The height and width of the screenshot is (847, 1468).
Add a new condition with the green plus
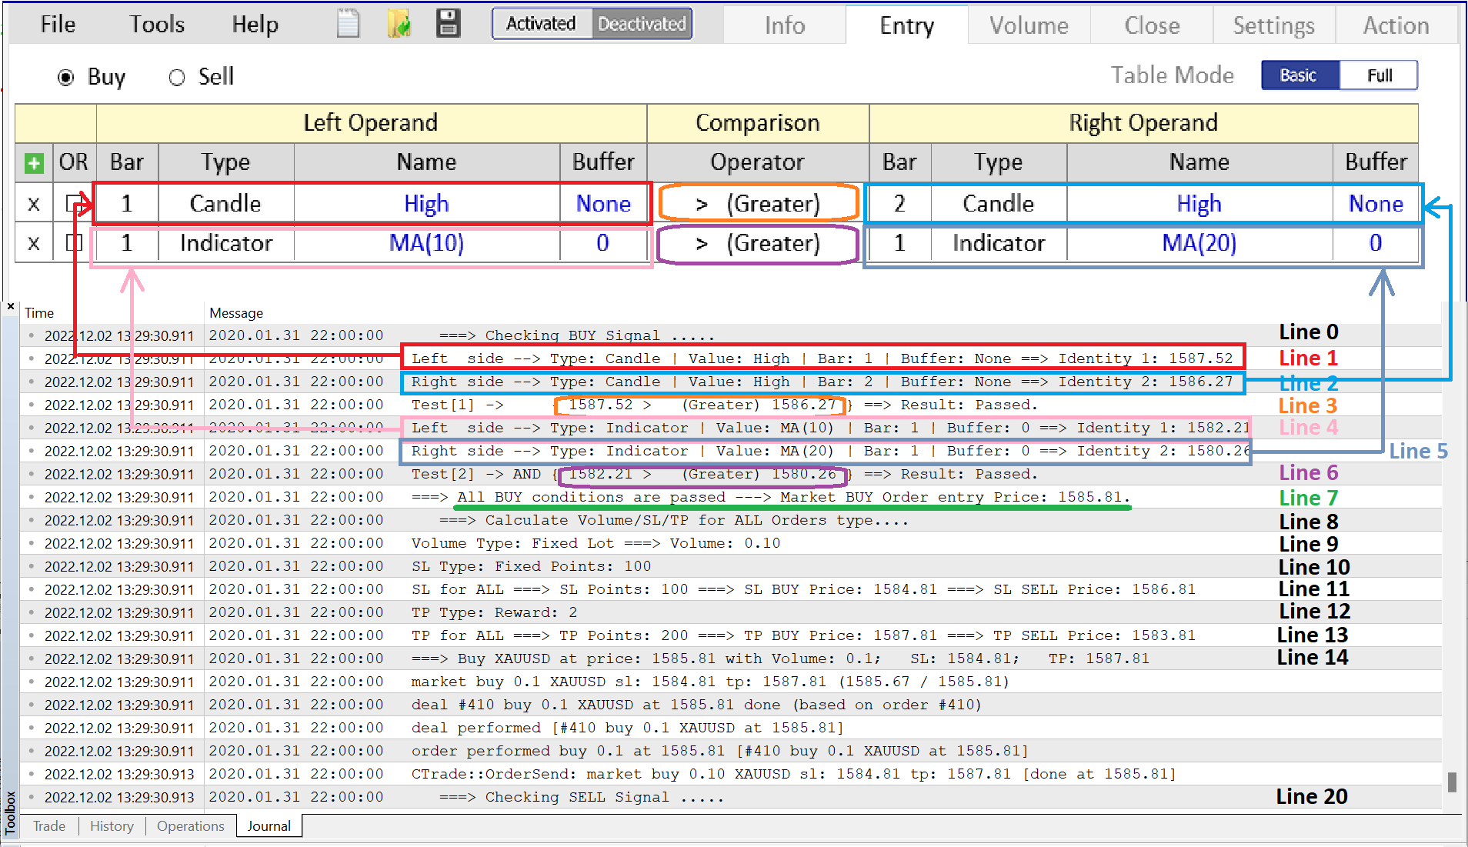click(32, 162)
